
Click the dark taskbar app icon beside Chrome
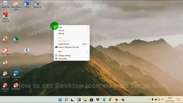[117, 100]
